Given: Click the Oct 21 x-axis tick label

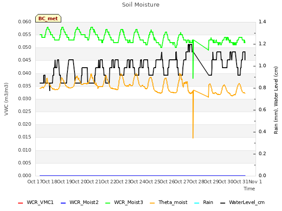Looking at the screenshot, I should pos(94,182).
